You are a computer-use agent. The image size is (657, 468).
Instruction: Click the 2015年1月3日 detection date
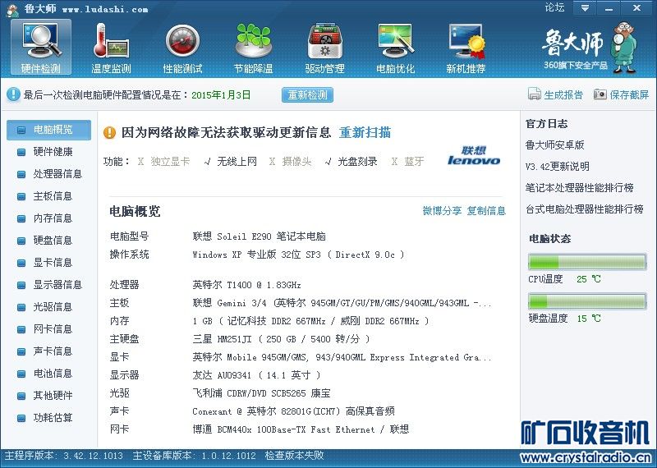click(221, 94)
